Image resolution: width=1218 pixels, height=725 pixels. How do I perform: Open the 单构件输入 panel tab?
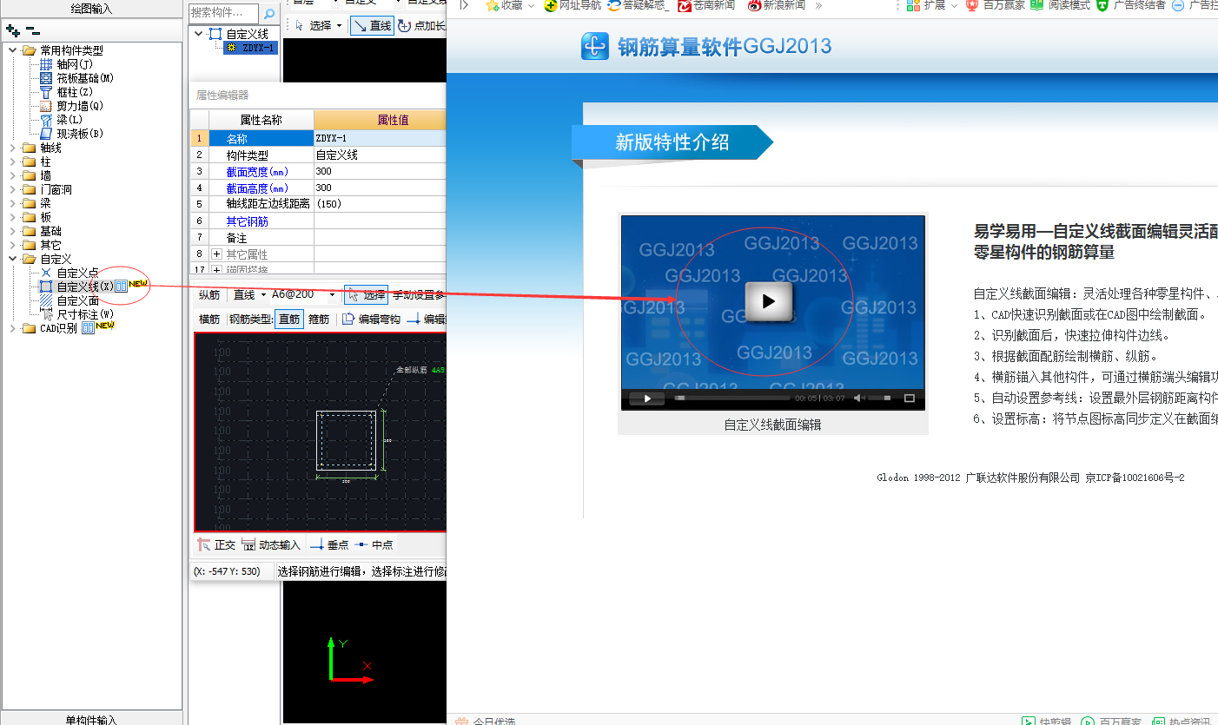pos(91,718)
